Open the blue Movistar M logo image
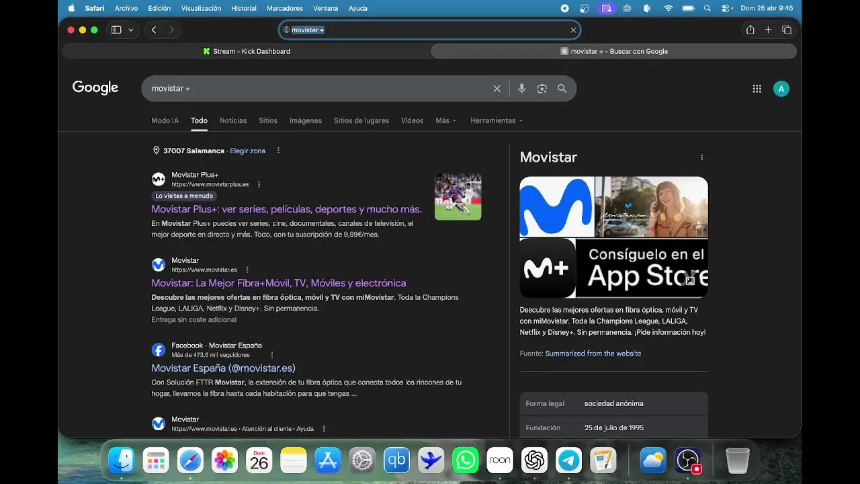Viewport: 860px width, 484px height. coord(557,206)
